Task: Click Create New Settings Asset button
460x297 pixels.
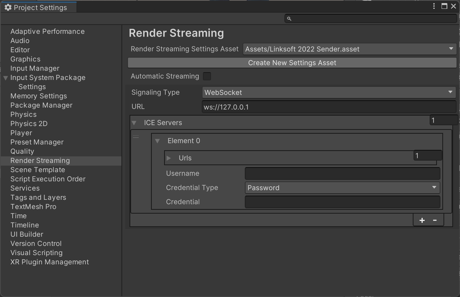Action: pyautogui.click(x=292, y=63)
